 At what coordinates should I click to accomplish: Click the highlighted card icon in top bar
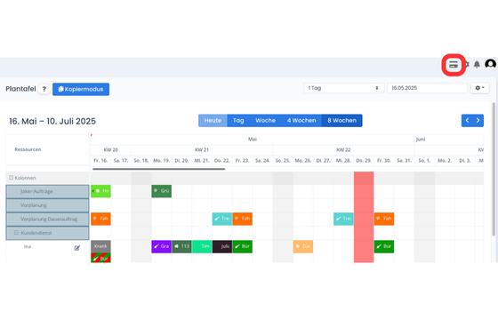[x=454, y=65]
